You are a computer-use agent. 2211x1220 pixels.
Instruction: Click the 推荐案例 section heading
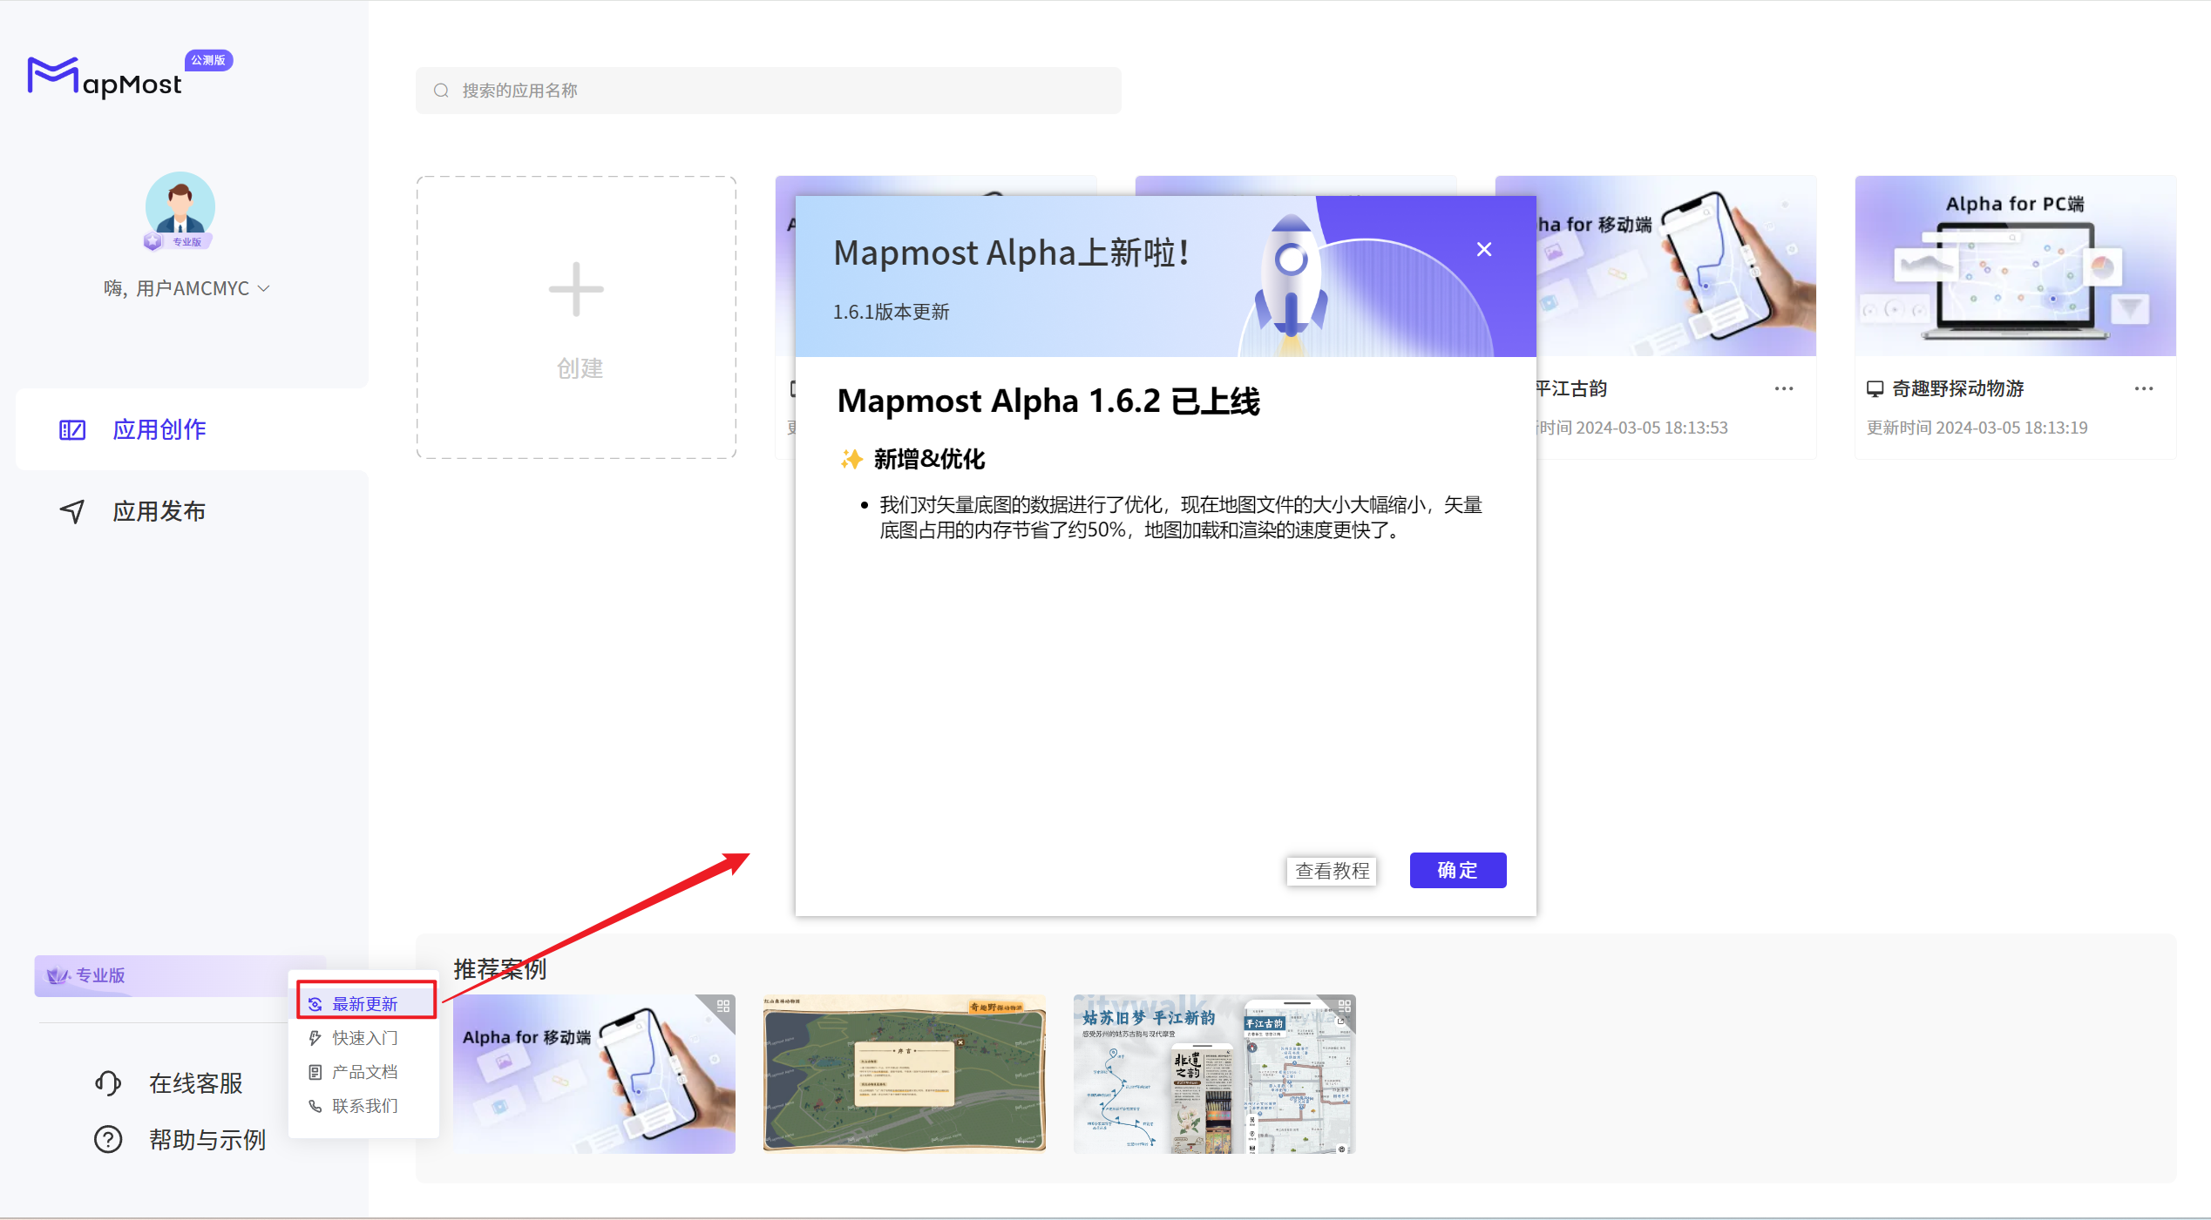coord(500,969)
